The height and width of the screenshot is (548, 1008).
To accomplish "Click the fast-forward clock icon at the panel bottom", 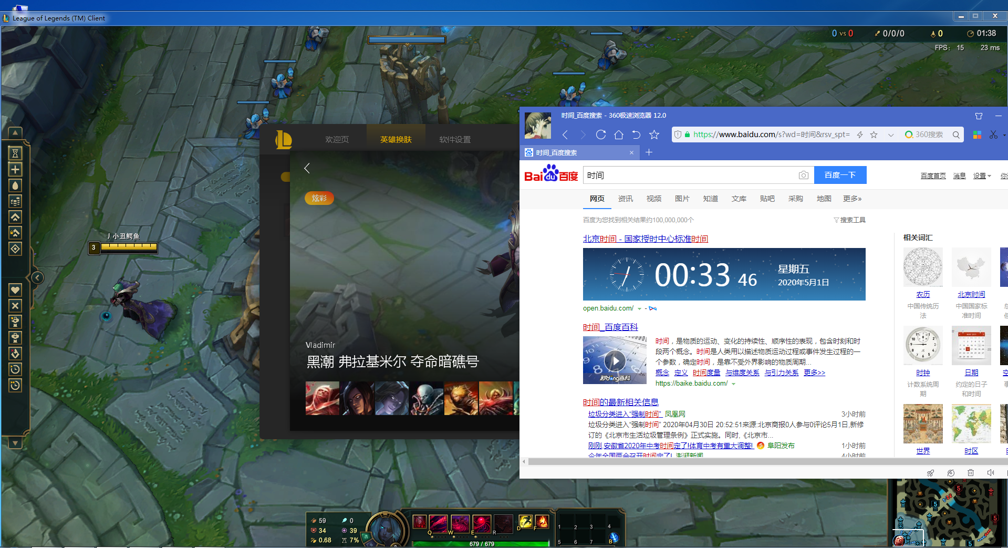I will coord(15,385).
